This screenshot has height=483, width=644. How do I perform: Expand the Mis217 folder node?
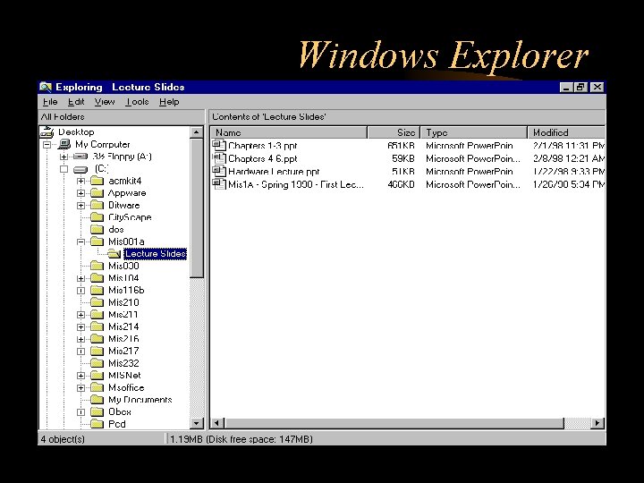80,352
